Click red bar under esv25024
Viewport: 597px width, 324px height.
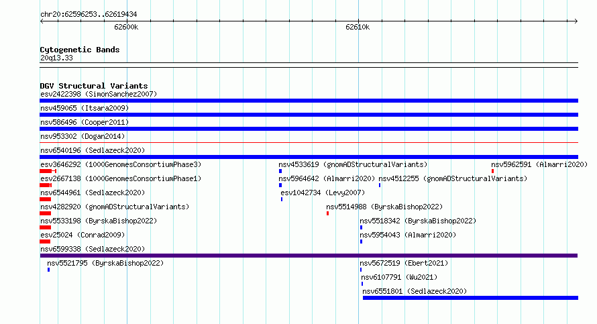pos(45,241)
